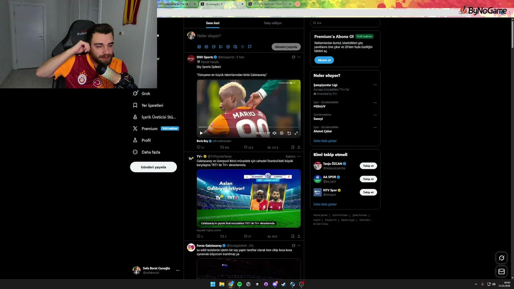Image resolution: width=514 pixels, height=289 pixels.
Task: Follow Tanju ÖZCAN with Takip et
Action: 368,166
